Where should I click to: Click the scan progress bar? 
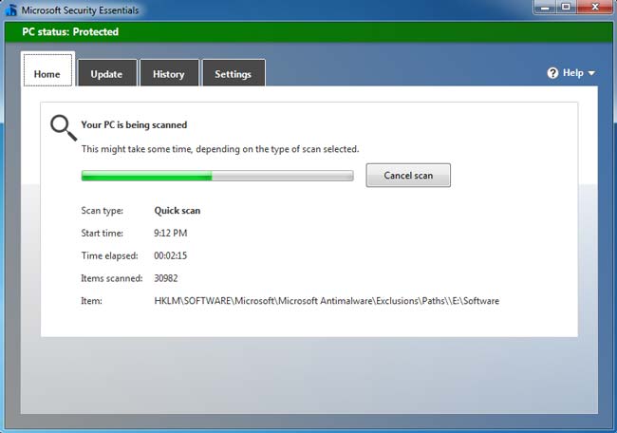point(217,176)
